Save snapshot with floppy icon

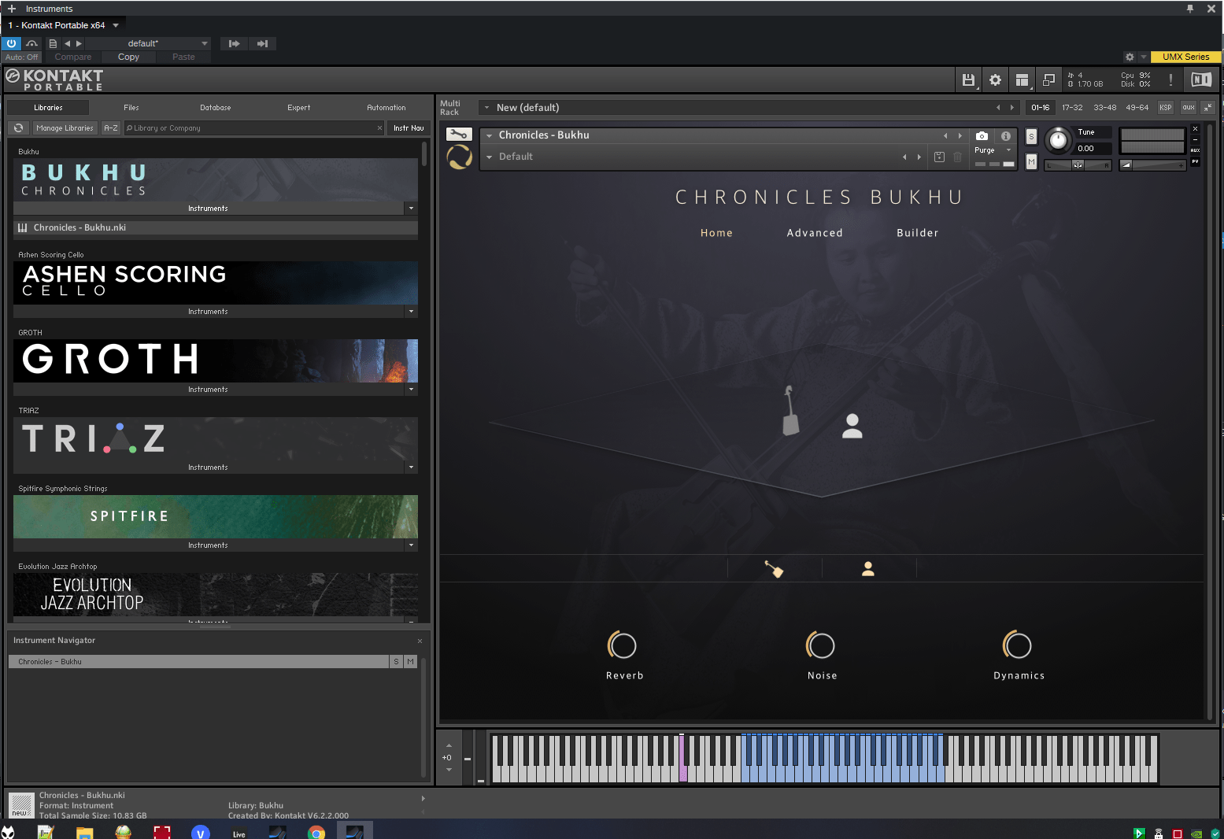pyautogui.click(x=939, y=157)
